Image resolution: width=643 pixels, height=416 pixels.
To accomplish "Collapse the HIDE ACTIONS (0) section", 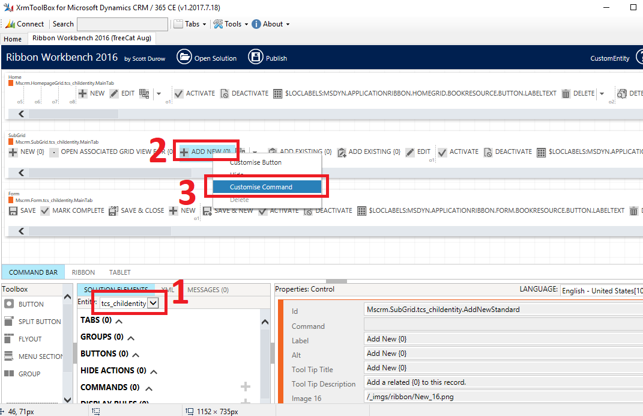I will click(154, 372).
